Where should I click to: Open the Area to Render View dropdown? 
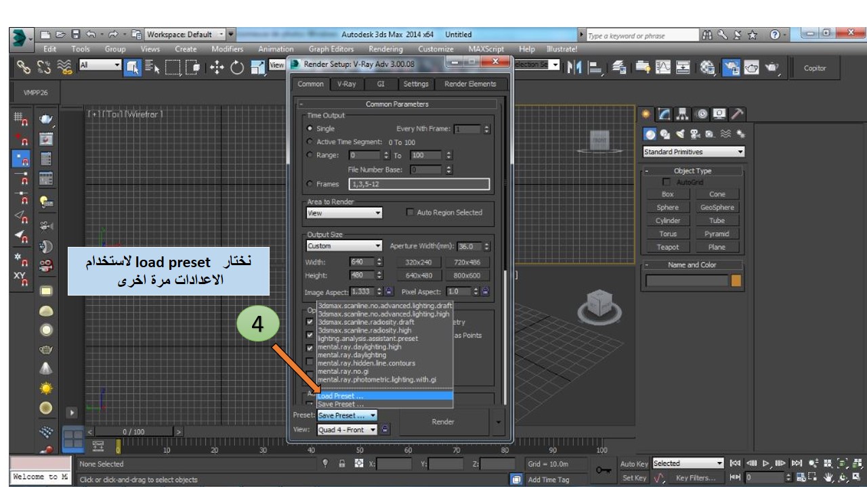344,212
